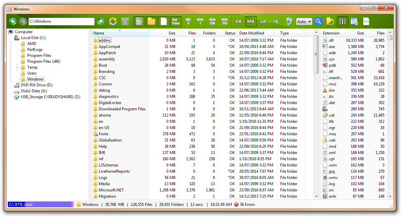Toggle MD5 hash calculation
The image size is (401, 217).
click(188, 22)
